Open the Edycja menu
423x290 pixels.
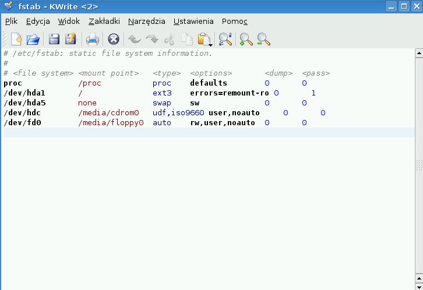pos(38,22)
